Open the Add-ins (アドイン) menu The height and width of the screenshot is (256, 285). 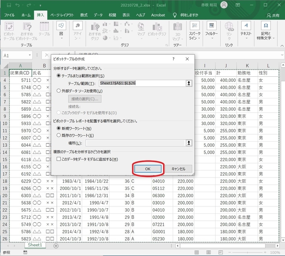click(78, 31)
